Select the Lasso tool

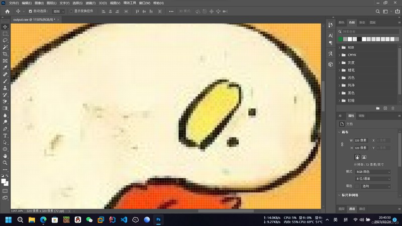click(5, 41)
